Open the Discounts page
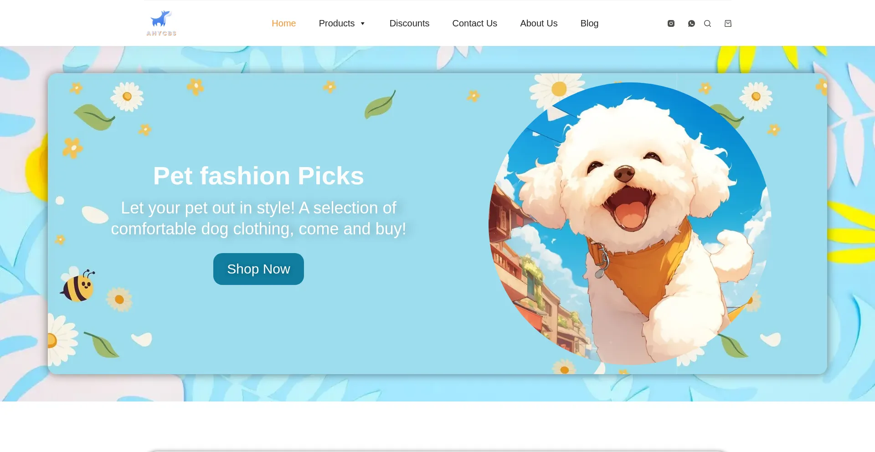Image resolution: width=875 pixels, height=452 pixels. point(409,23)
